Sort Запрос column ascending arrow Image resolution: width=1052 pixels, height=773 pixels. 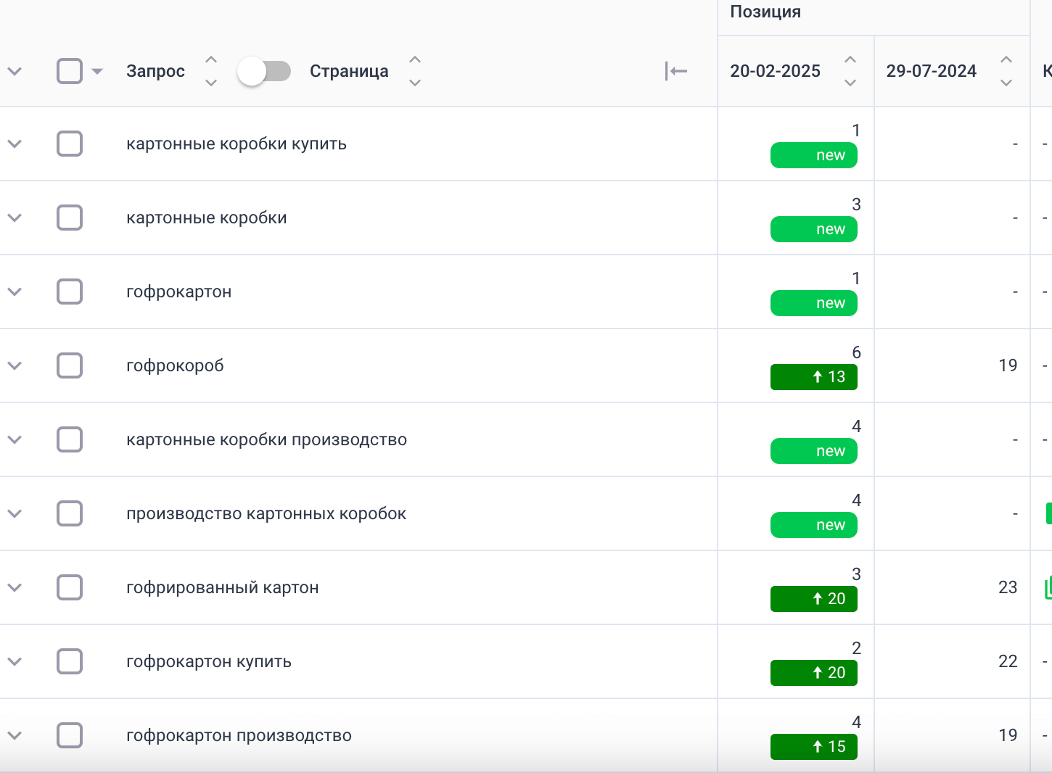click(x=211, y=59)
